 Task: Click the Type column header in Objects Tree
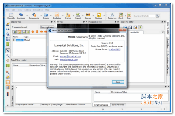(x=26, y=37)
